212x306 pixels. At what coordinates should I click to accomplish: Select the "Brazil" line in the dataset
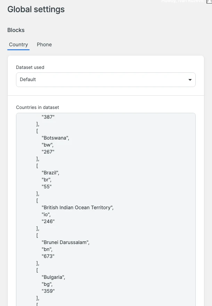(50, 173)
